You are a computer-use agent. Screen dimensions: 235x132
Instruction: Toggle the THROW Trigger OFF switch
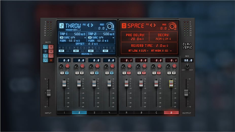[75, 30]
